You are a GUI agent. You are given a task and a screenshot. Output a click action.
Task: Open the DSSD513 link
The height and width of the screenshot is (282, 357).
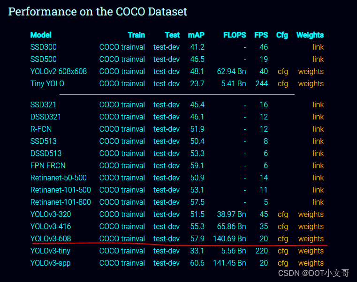(x=318, y=153)
